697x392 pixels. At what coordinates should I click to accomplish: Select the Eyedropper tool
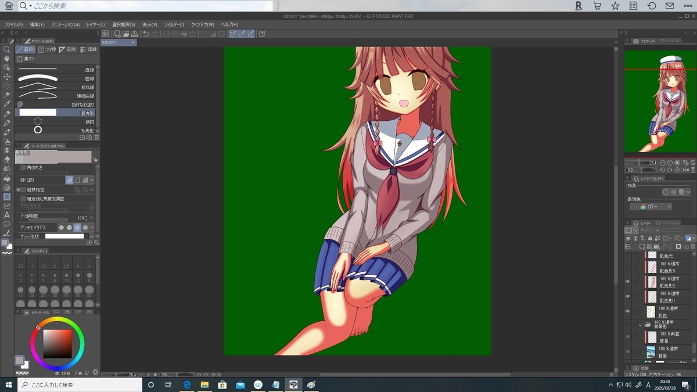coord(7,104)
